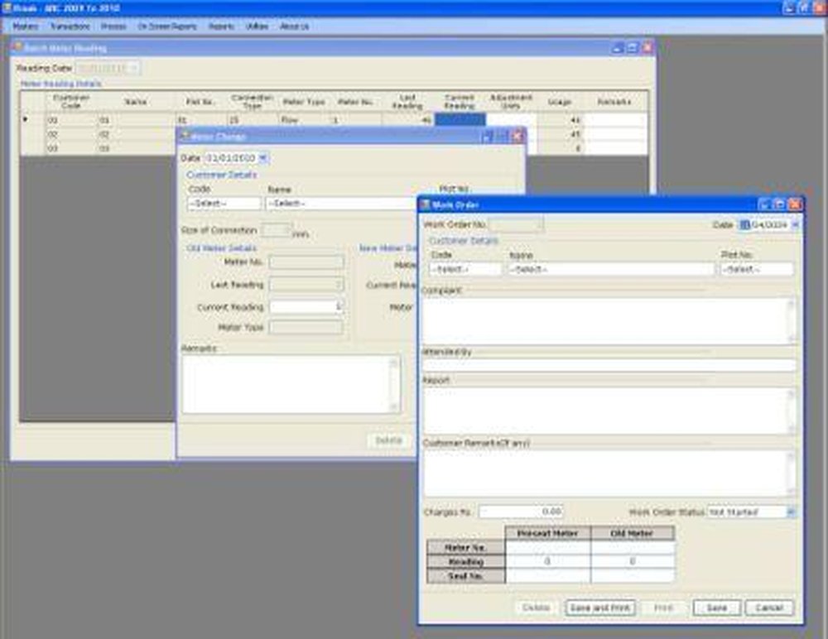The width and height of the screenshot is (828, 639).
Task: Open Name select combo in Meter Change
Action: (x=341, y=204)
